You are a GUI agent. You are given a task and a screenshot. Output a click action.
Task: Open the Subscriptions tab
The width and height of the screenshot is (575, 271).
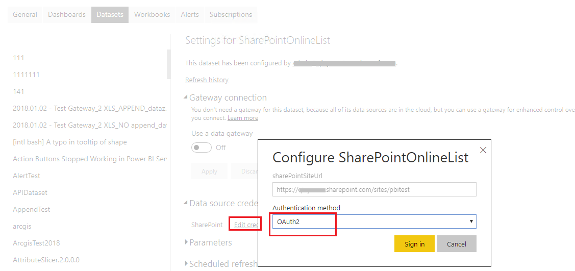(231, 15)
